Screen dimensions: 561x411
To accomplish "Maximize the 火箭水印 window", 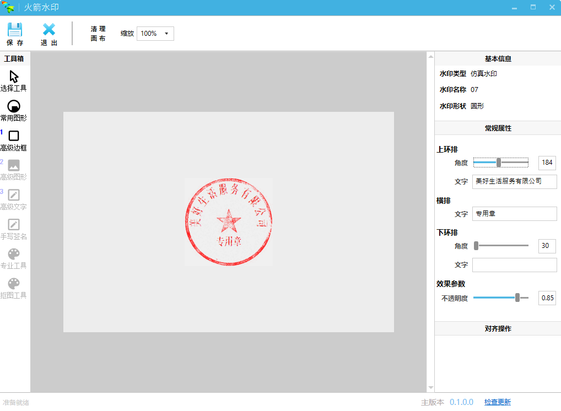I will [x=533, y=7].
